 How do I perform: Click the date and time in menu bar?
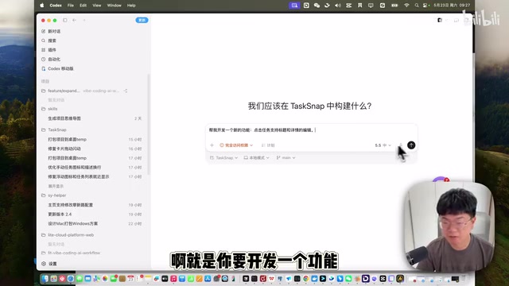(x=452, y=6)
